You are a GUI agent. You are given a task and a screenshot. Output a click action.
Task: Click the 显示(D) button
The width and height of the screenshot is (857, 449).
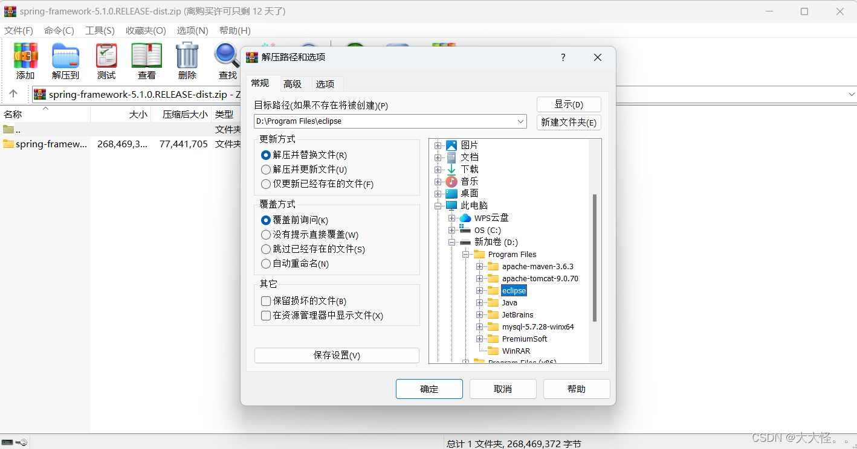pos(569,104)
